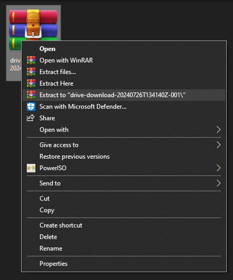Click the WinRAR icon beside Extract to drive-download
Screen dimensions: 233x280
(x=31, y=95)
